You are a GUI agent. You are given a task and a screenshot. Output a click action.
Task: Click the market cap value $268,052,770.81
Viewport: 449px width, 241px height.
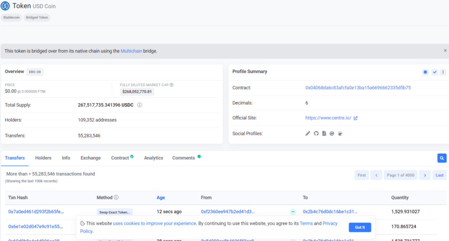137,92
